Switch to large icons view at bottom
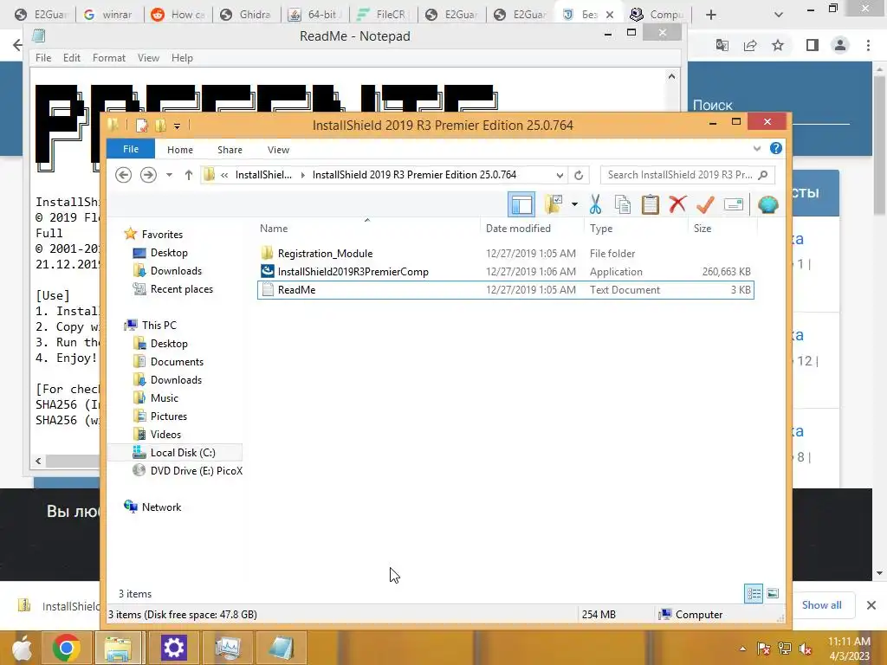 [x=773, y=594]
